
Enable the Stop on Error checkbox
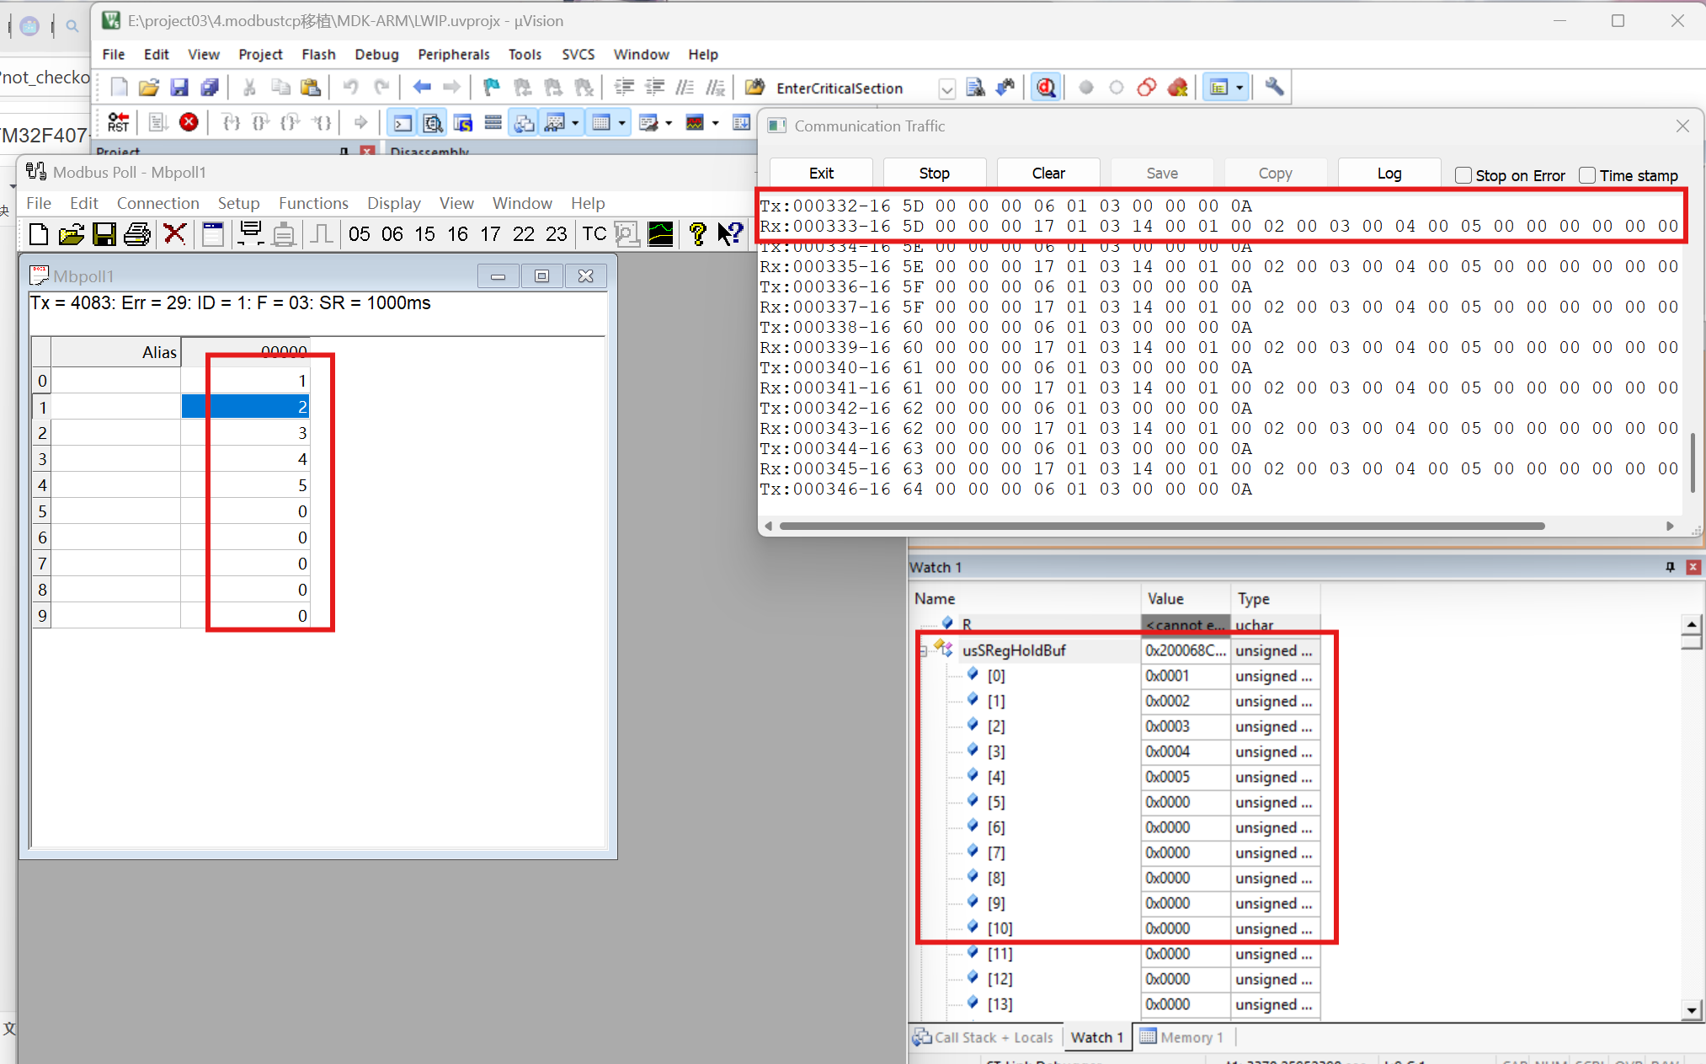click(1463, 175)
